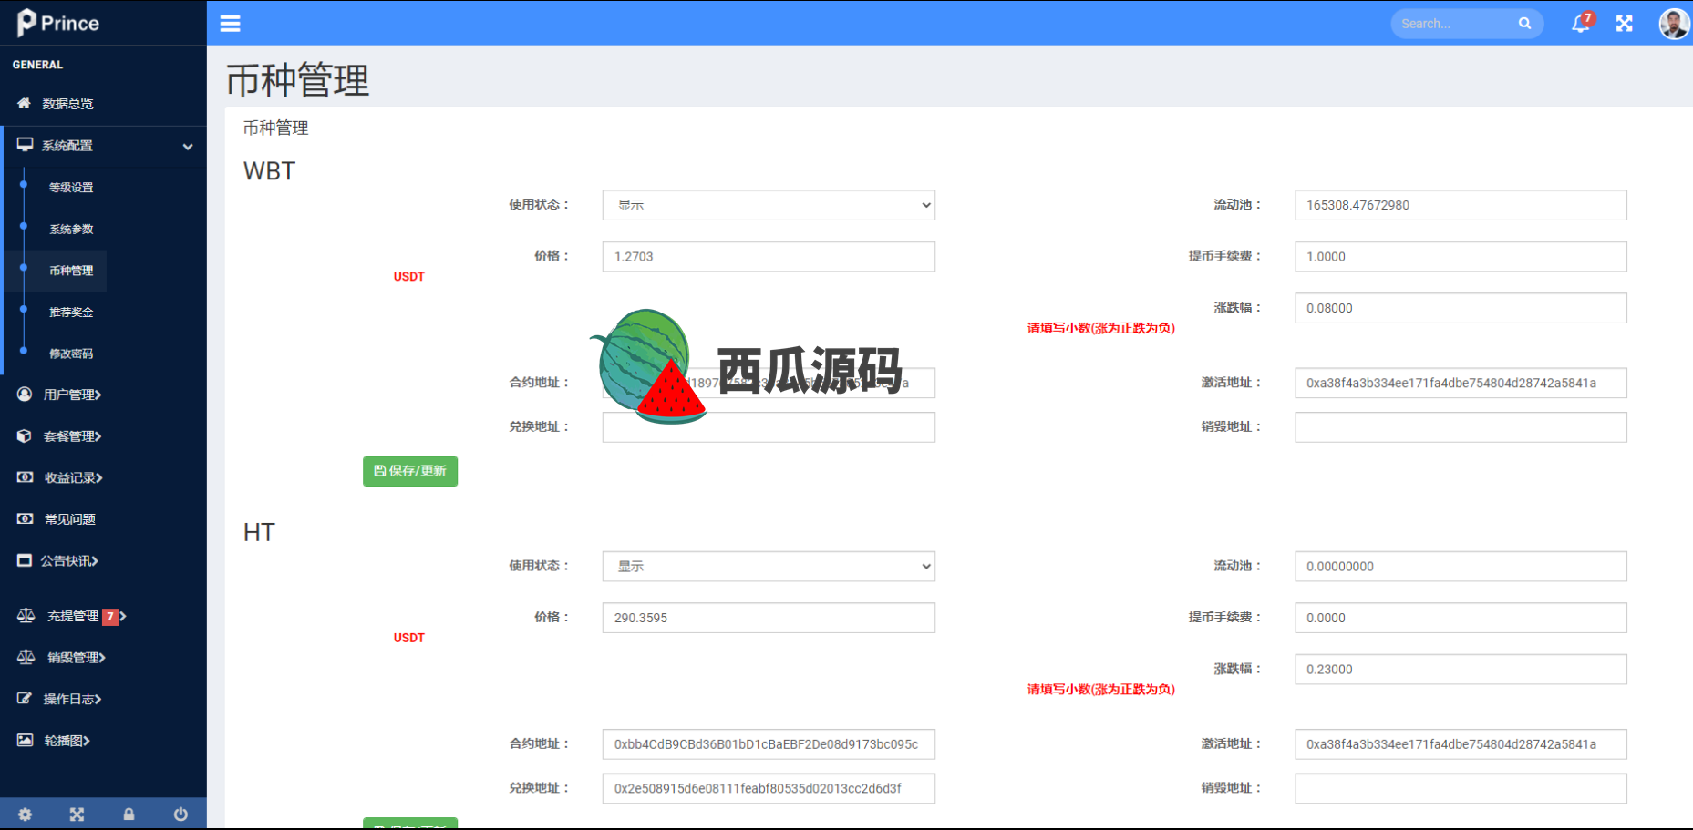Click WBT 销毁地址 empty field
Image resolution: width=1693 pixels, height=830 pixels.
point(1461,427)
